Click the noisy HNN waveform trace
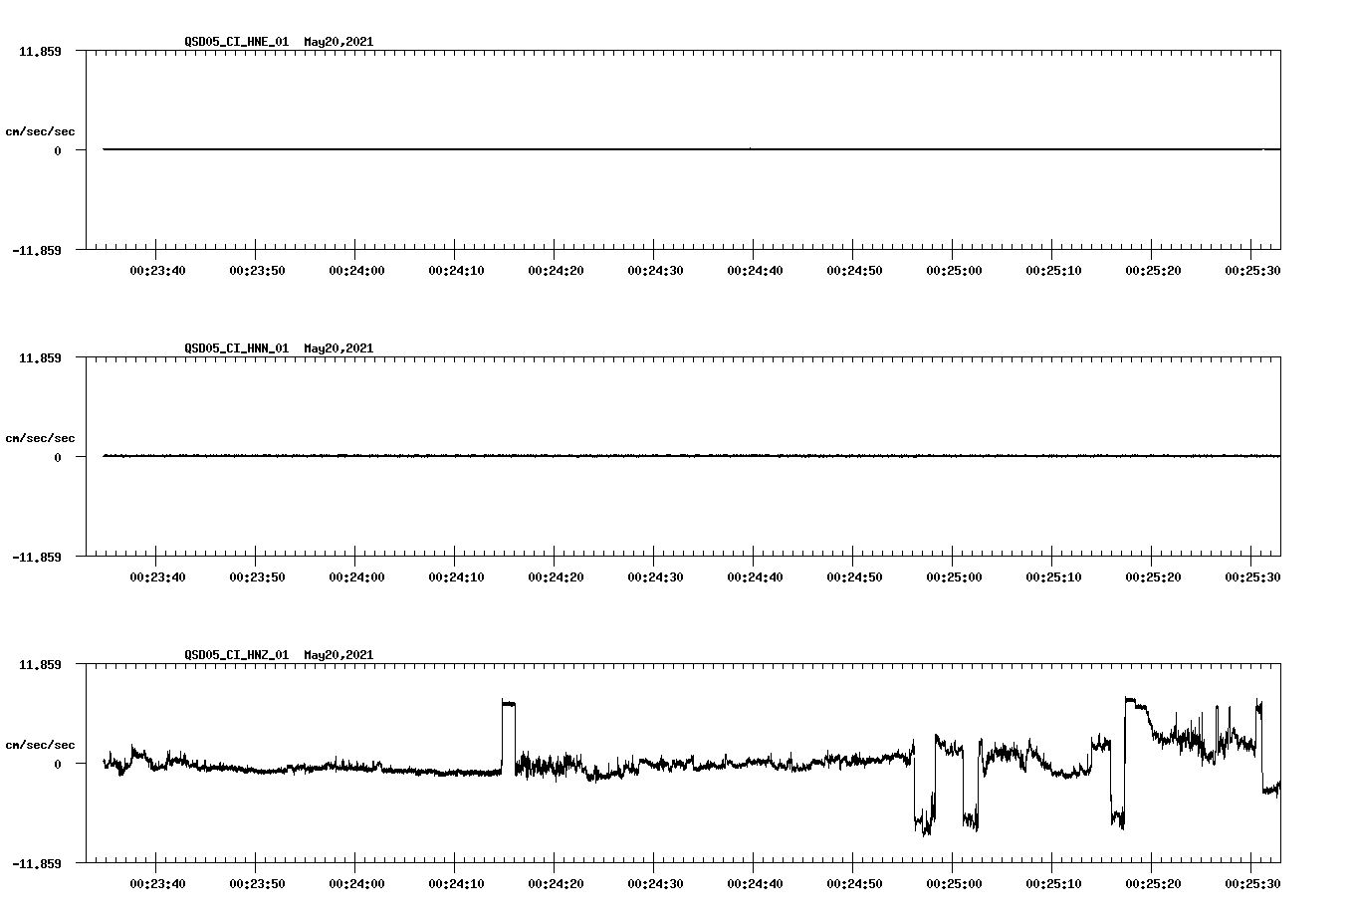1352x920 pixels. click(597, 457)
